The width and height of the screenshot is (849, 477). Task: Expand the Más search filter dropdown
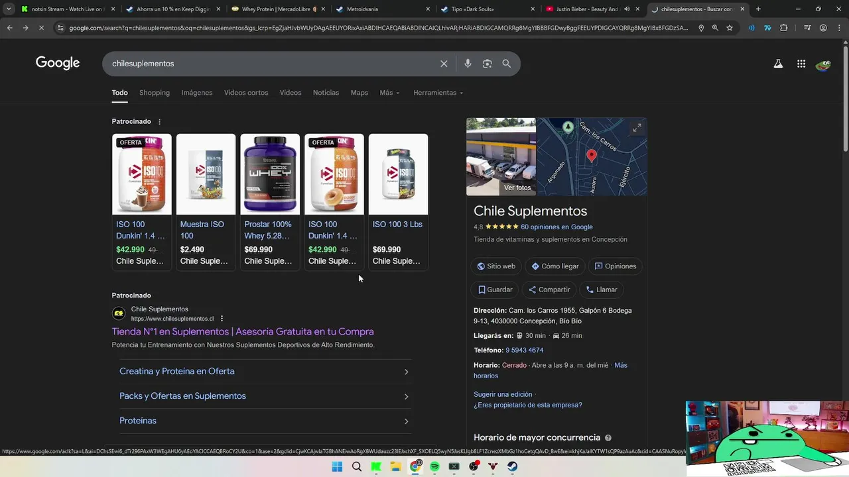pyautogui.click(x=390, y=93)
